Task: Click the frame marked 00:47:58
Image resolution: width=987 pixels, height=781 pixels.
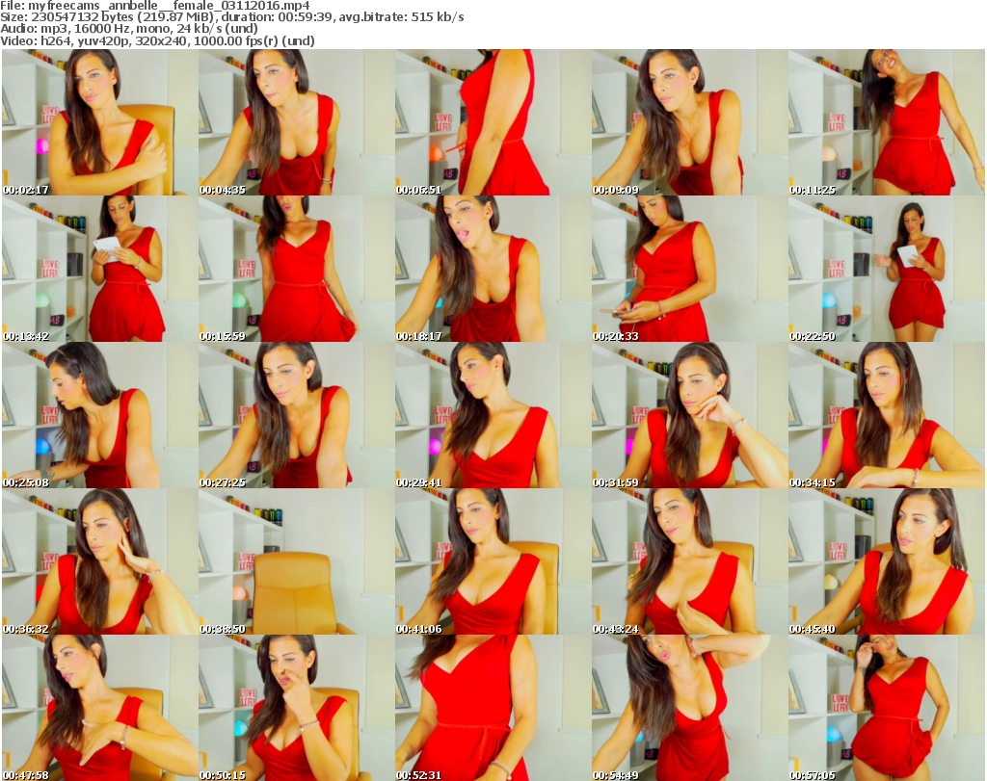Action: 98,708
